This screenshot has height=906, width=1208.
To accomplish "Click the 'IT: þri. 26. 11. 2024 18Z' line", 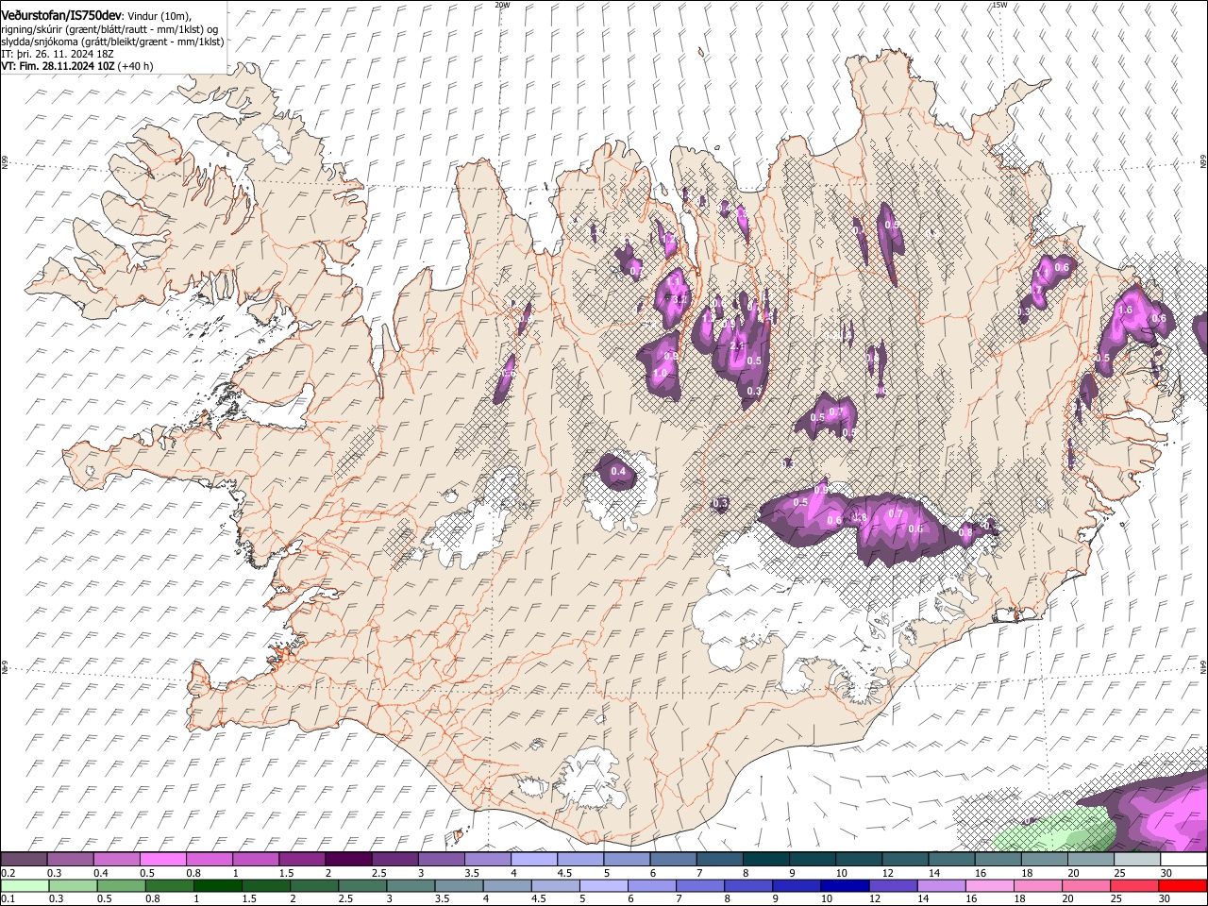I will 59,54.
